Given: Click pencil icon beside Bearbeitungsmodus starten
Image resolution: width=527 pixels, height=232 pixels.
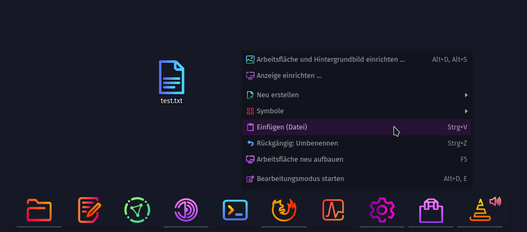Looking at the screenshot, I should [x=250, y=179].
